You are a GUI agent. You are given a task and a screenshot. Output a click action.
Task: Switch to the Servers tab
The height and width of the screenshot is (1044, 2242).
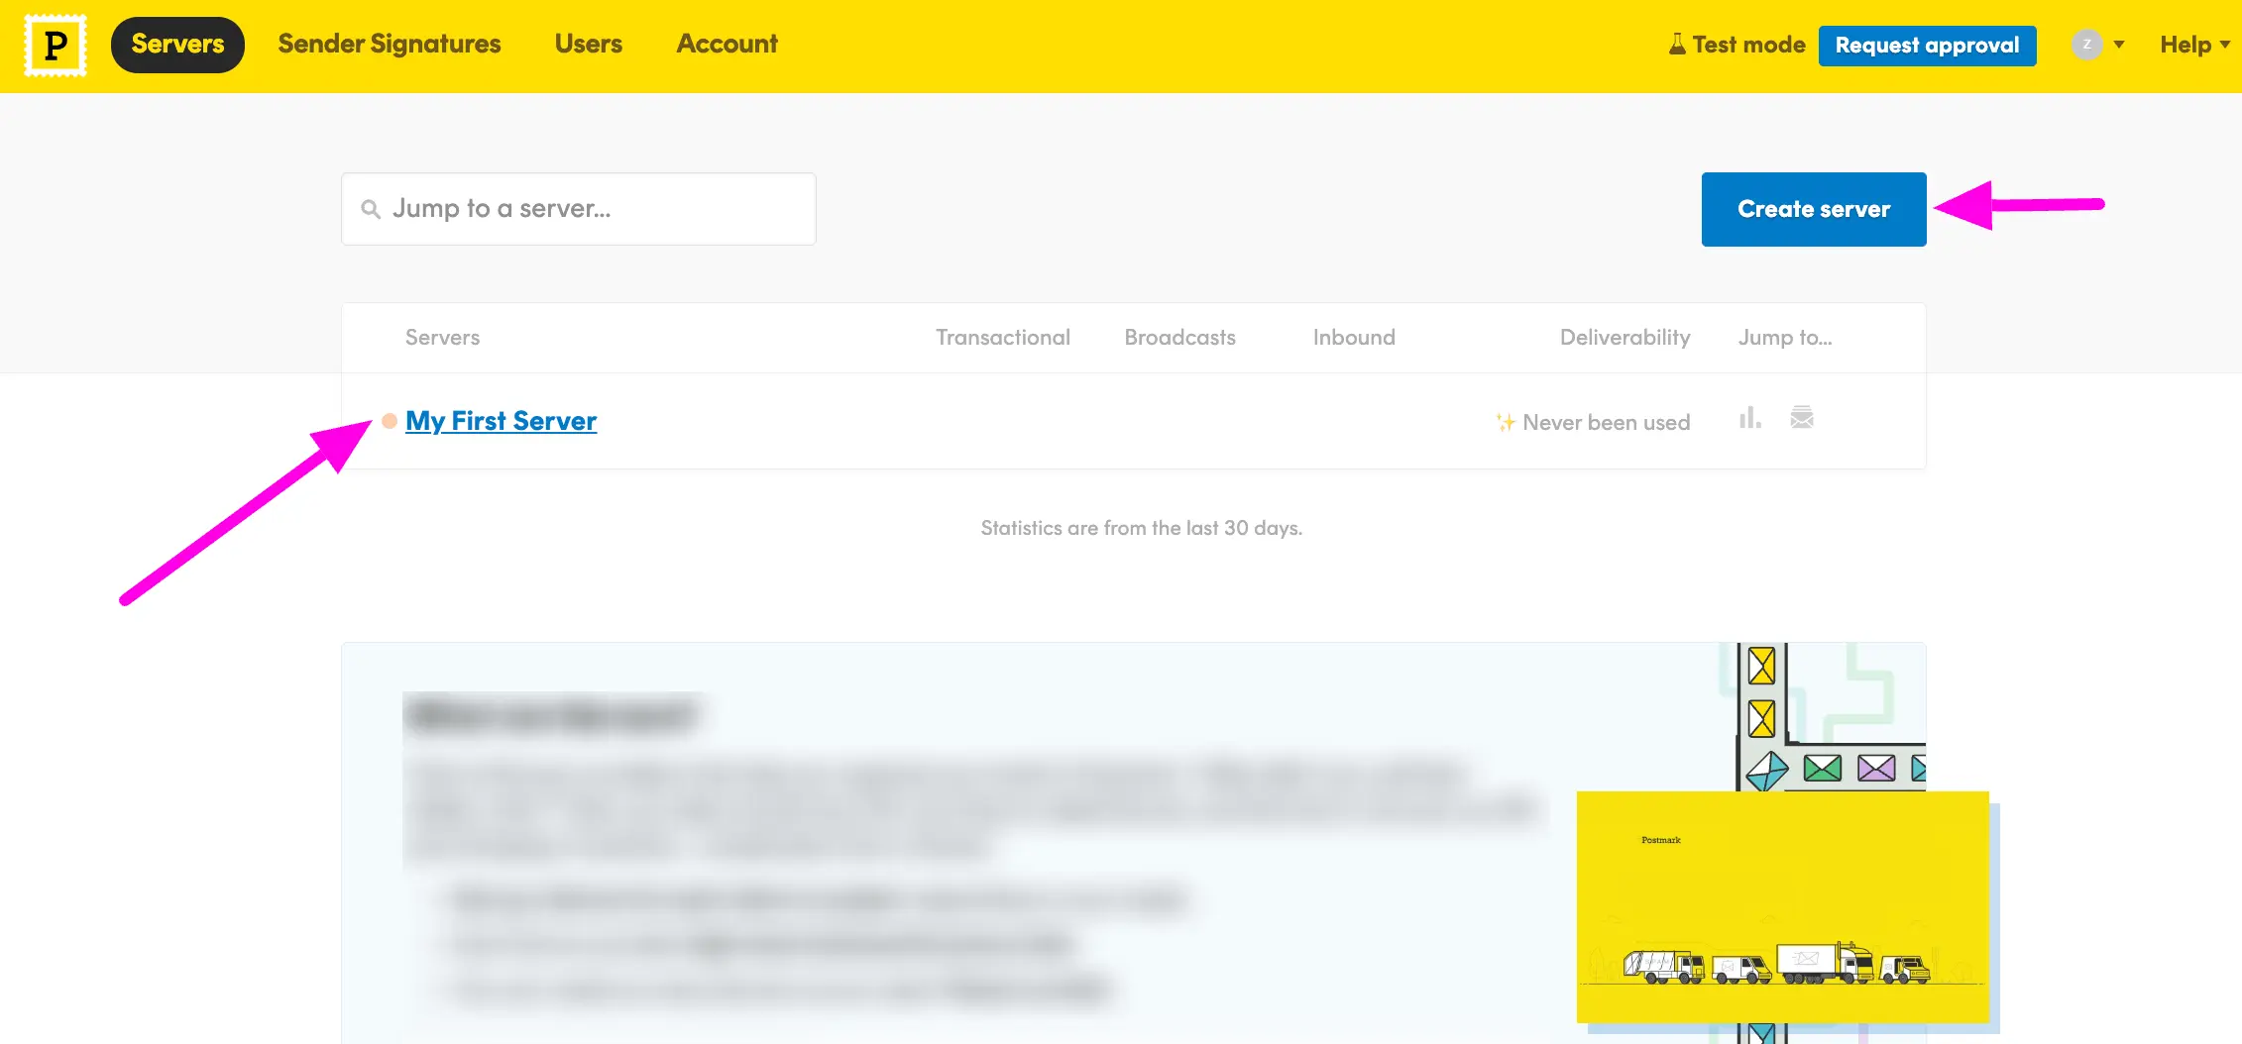click(x=177, y=45)
